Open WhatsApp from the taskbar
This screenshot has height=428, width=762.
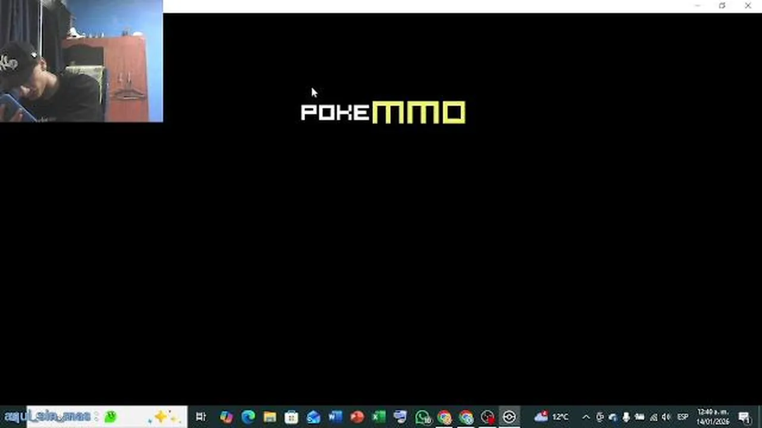[423, 417]
